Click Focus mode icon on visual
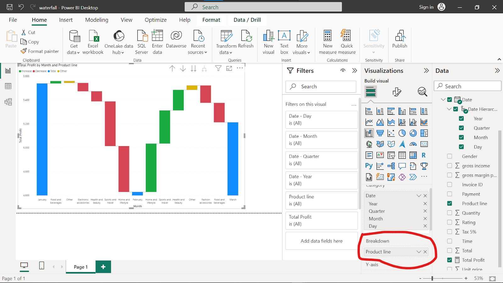 pos(229,68)
